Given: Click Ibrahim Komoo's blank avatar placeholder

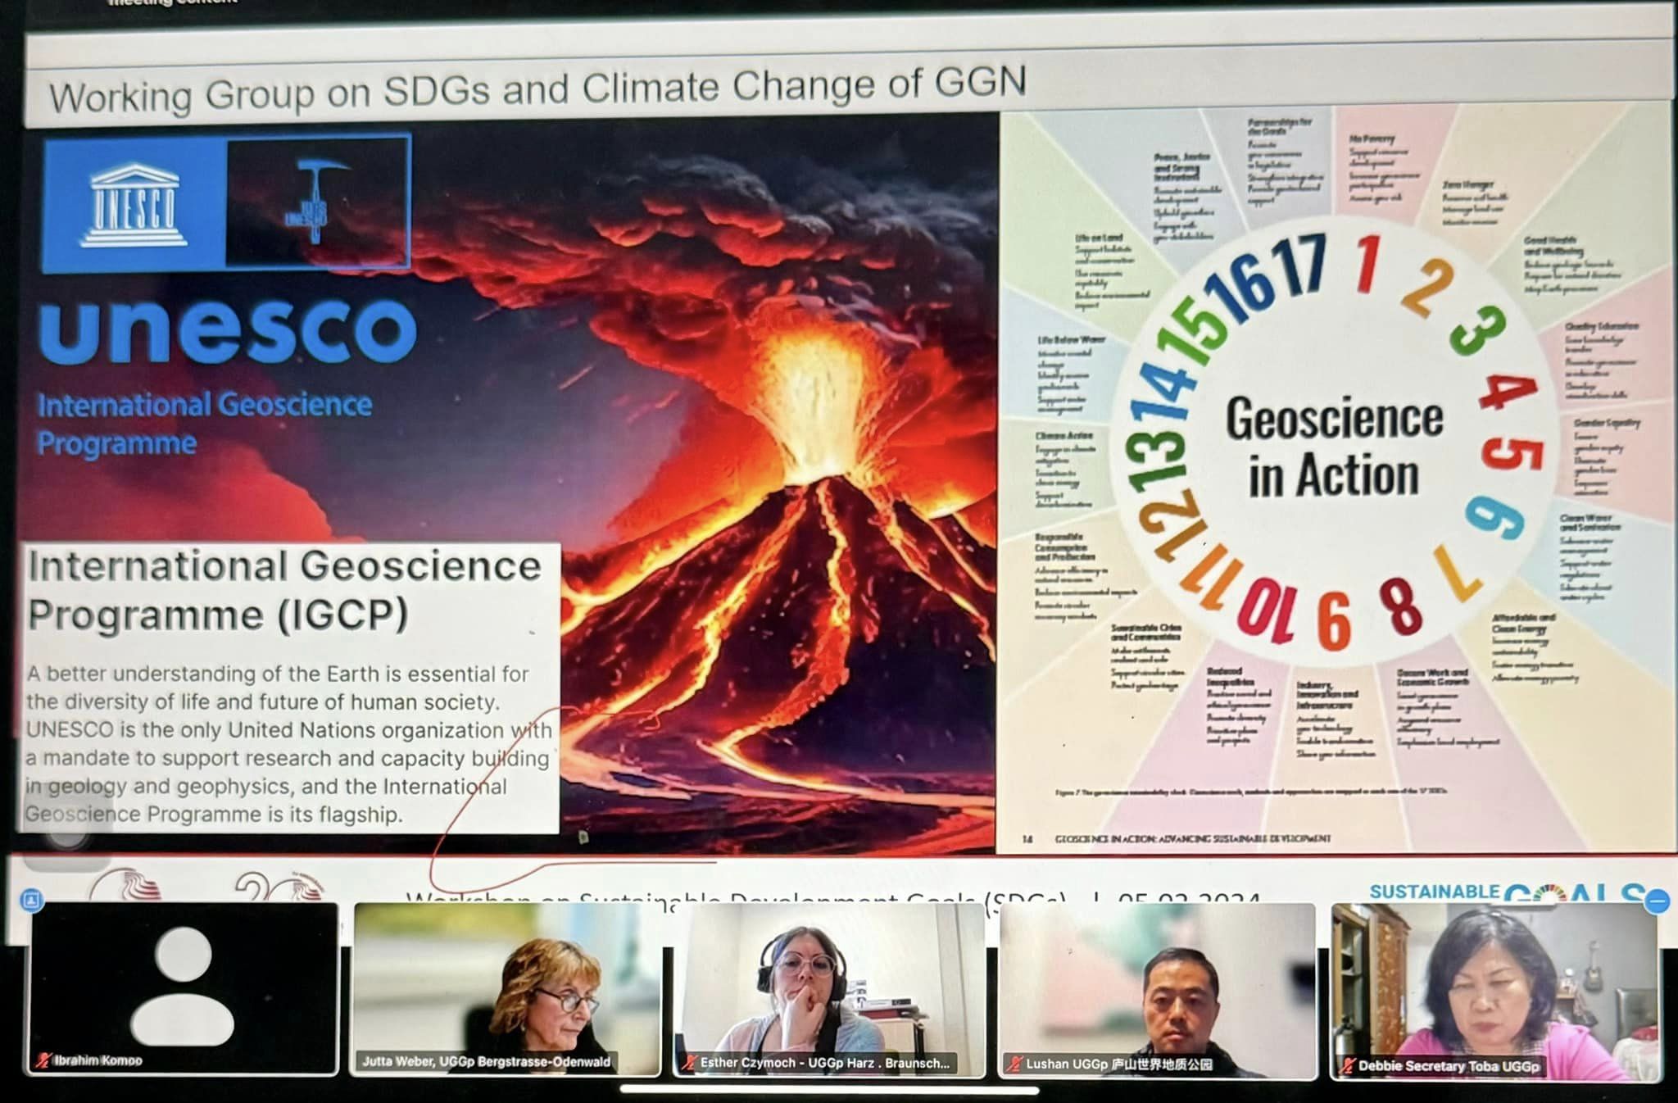Looking at the screenshot, I should [183, 986].
